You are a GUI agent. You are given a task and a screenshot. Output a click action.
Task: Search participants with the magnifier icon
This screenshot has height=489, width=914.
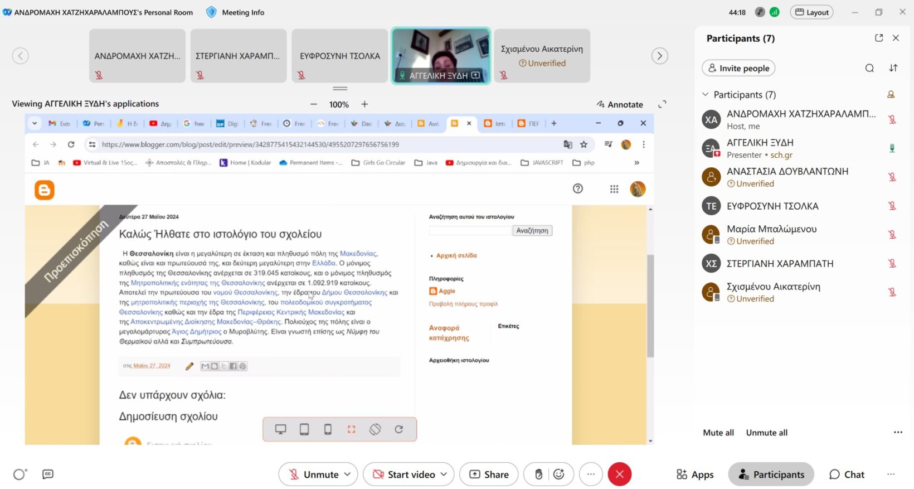[x=869, y=68]
